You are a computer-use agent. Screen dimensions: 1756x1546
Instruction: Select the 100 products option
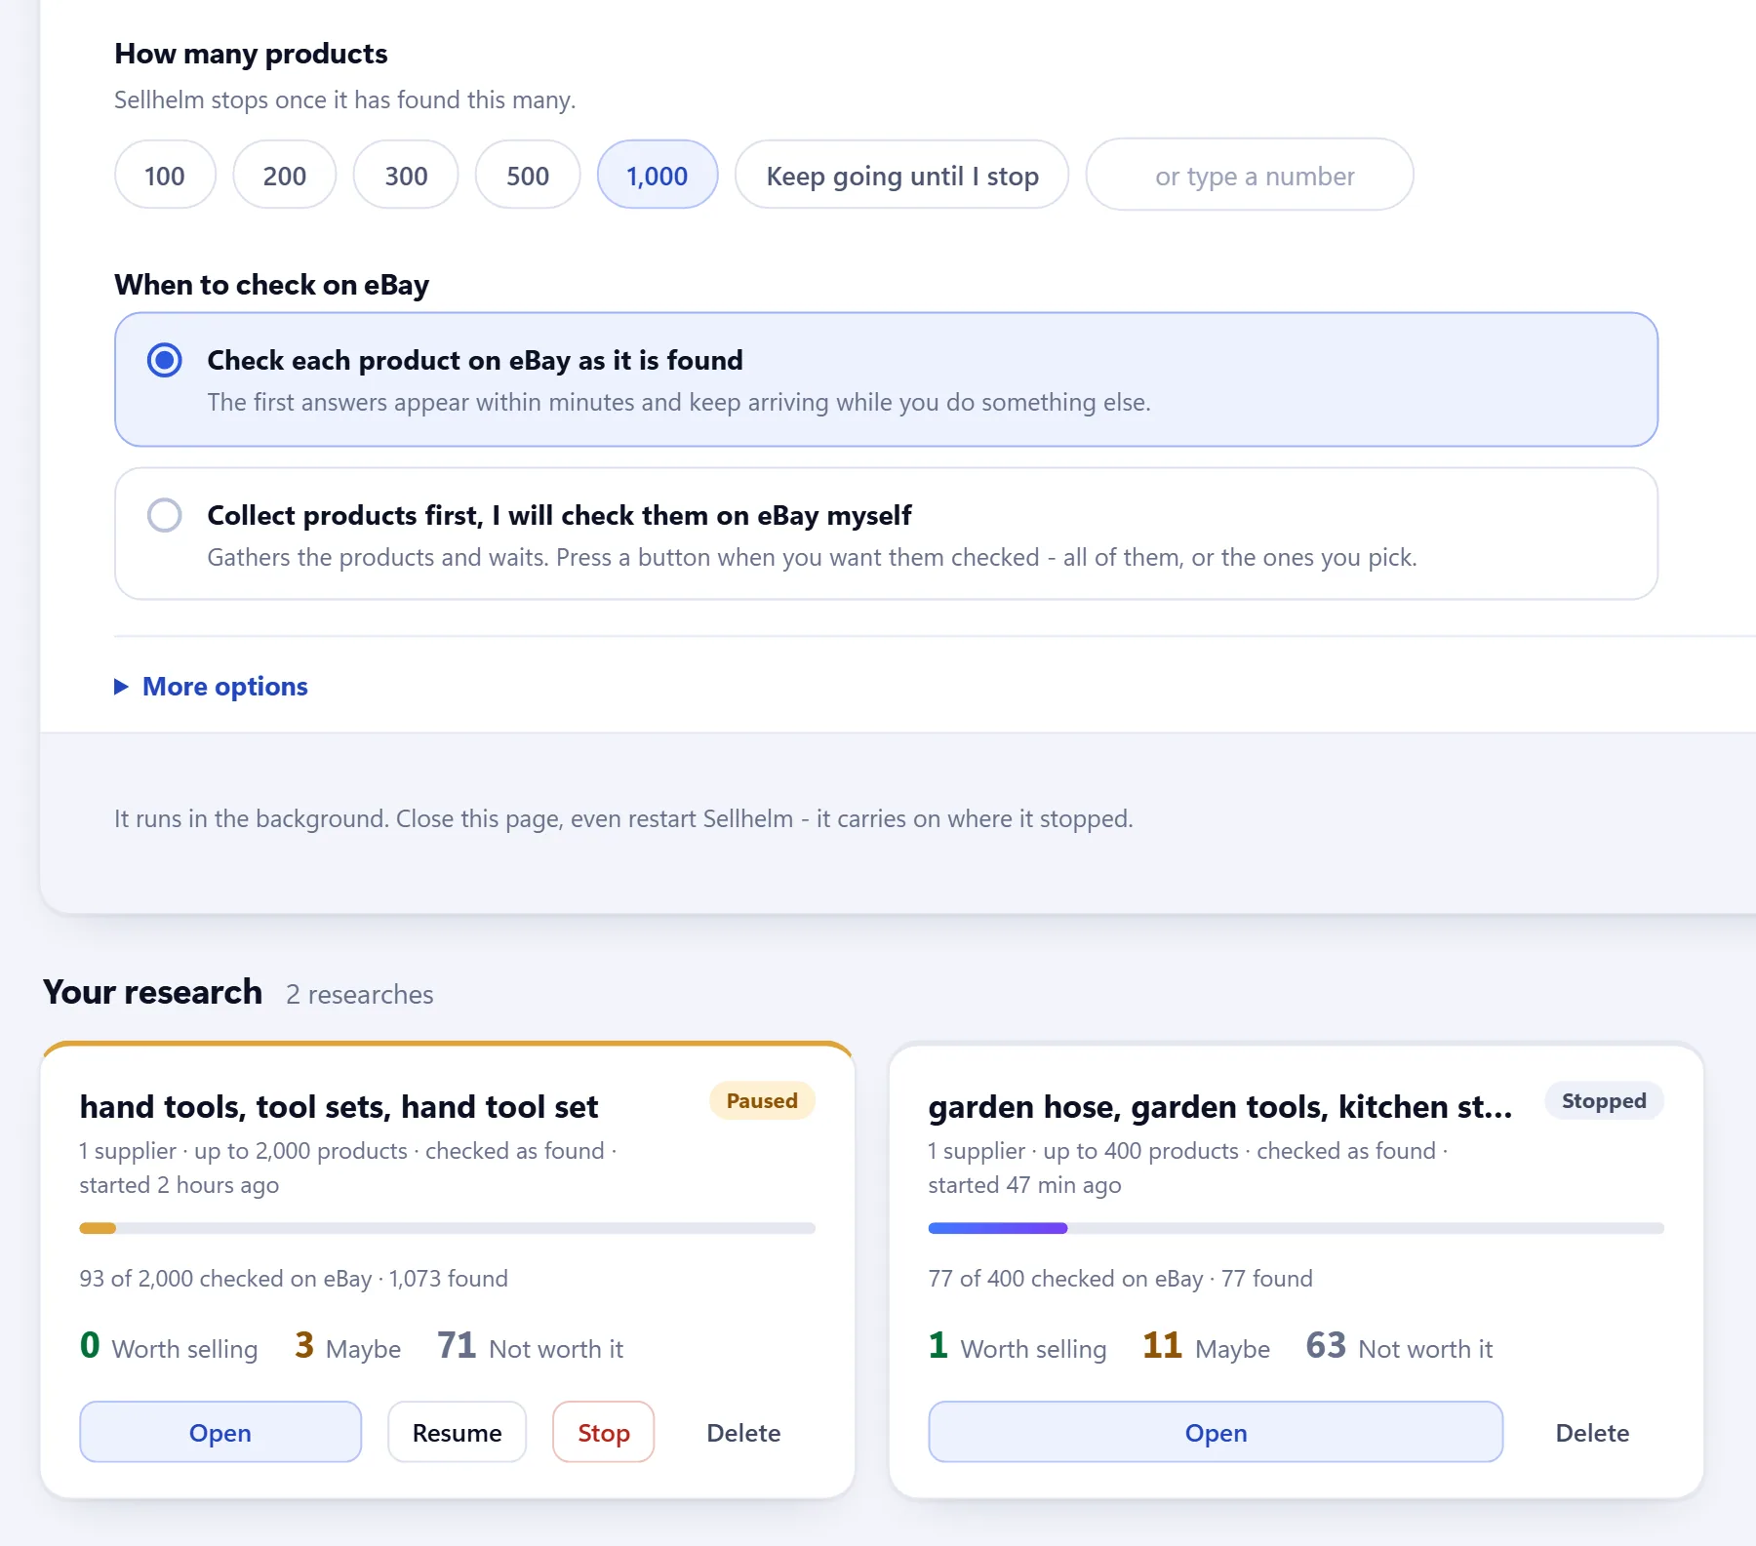pyautogui.click(x=165, y=176)
